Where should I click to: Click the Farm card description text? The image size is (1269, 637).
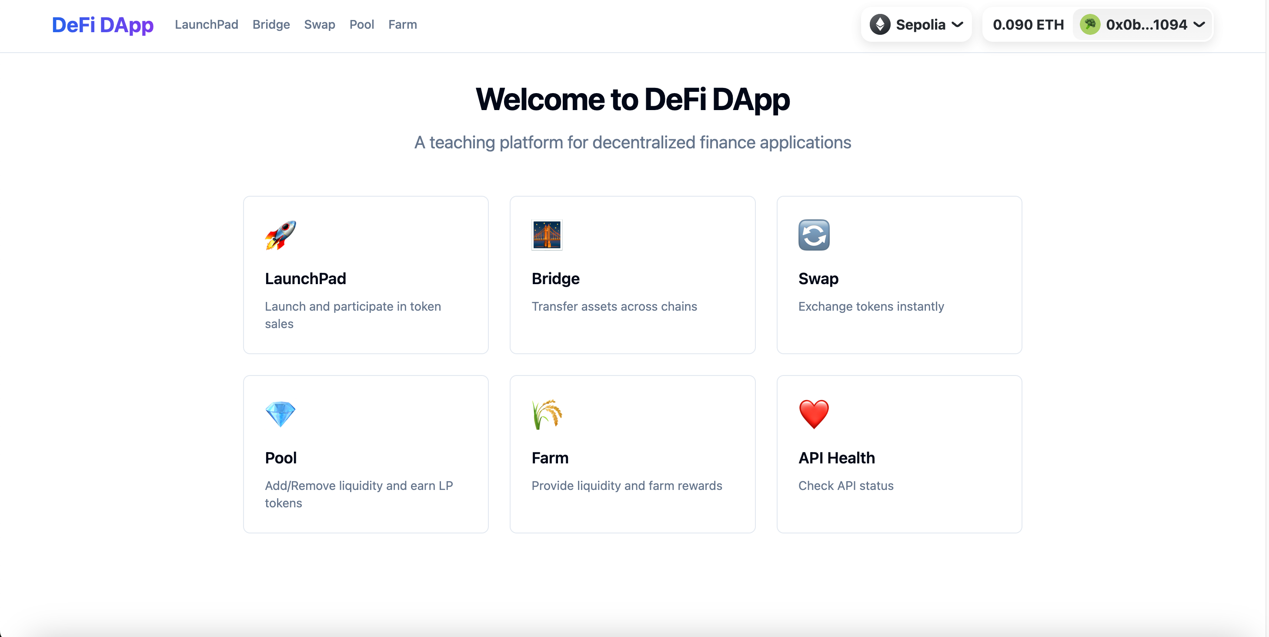(x=627, y=486)
